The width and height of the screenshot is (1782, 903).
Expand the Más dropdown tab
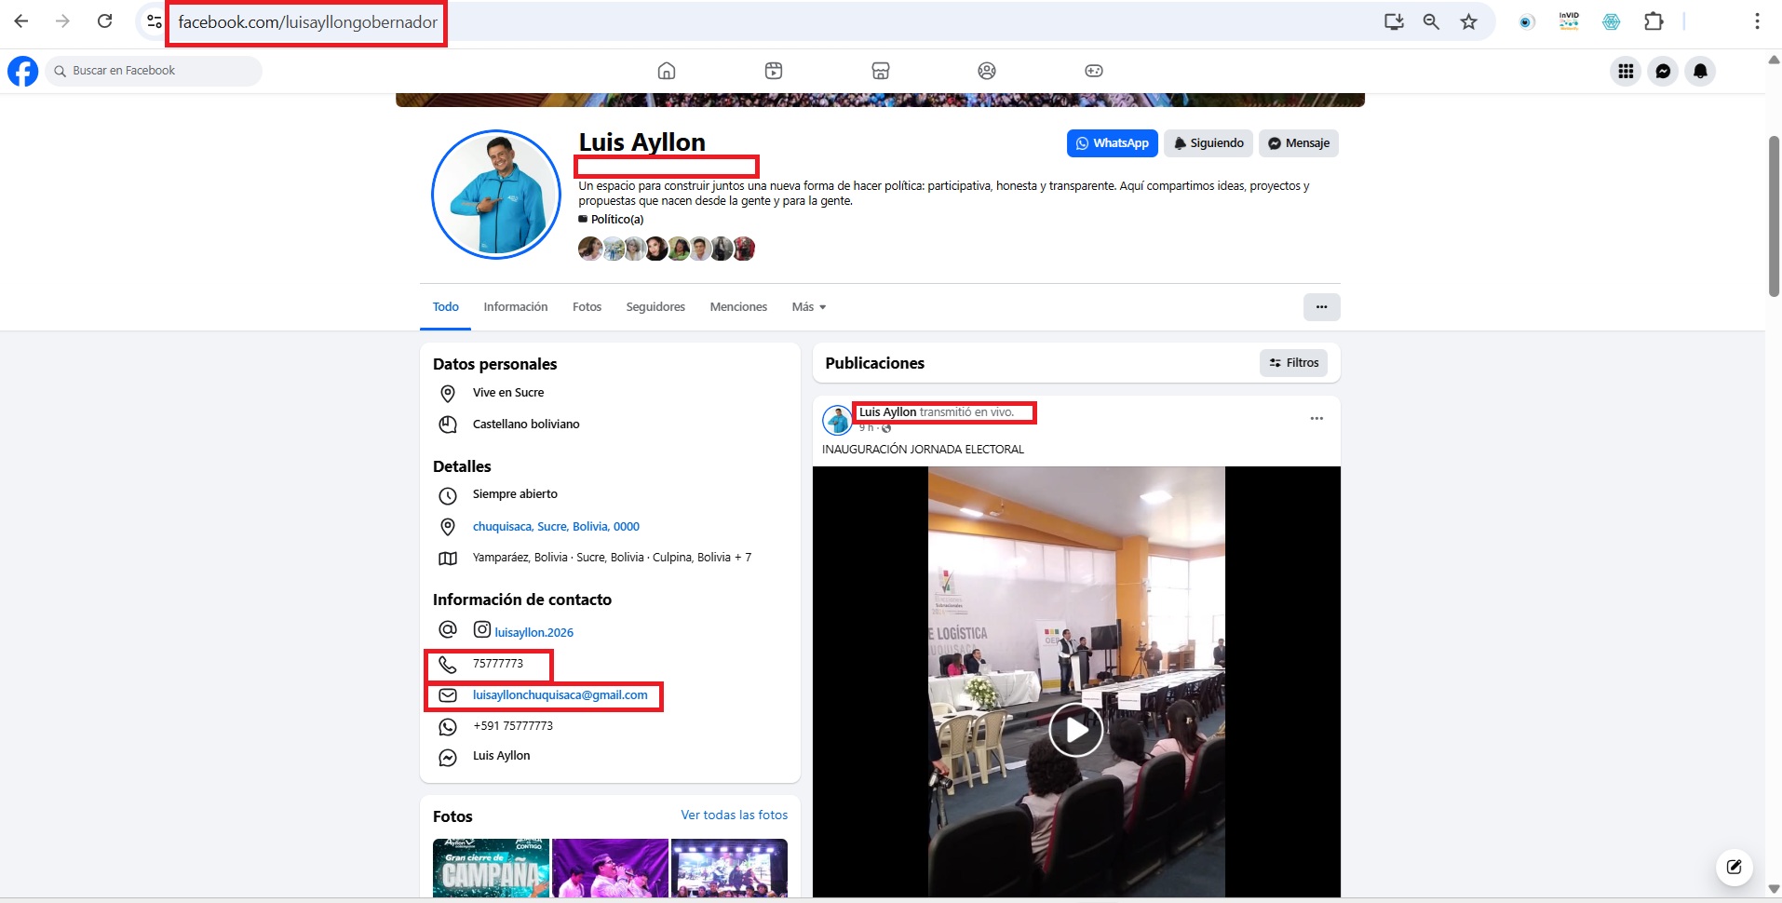[x=808, y=307]
